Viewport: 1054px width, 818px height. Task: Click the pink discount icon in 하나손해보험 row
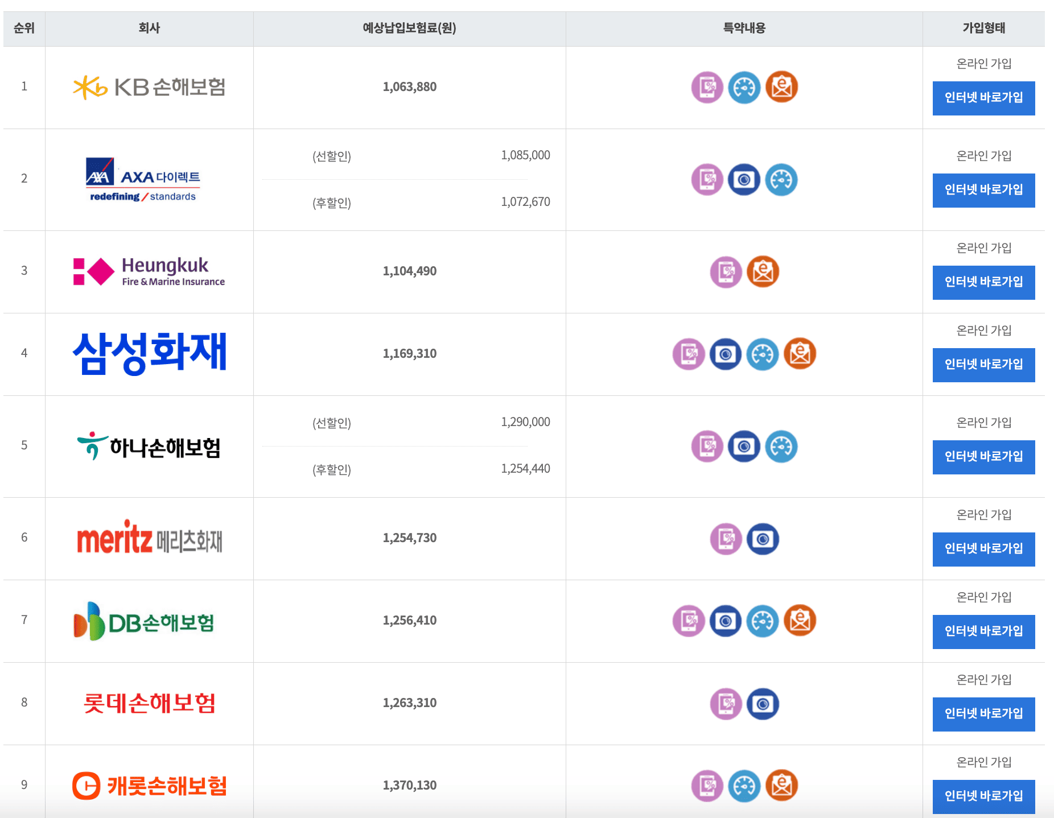coord(707,447)
